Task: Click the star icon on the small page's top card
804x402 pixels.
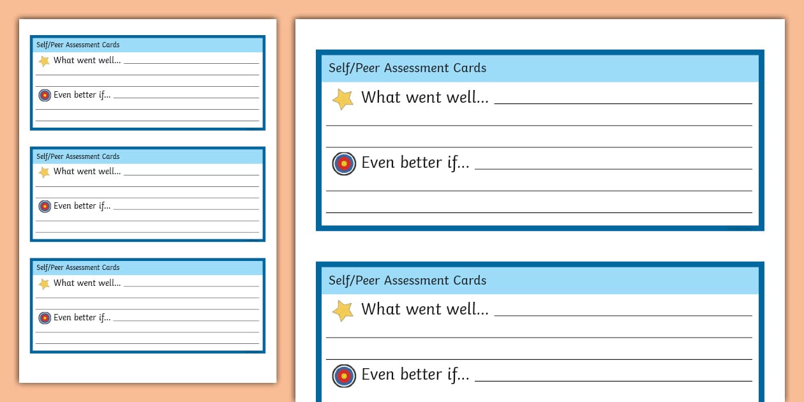Action: [x=44, y=61]
